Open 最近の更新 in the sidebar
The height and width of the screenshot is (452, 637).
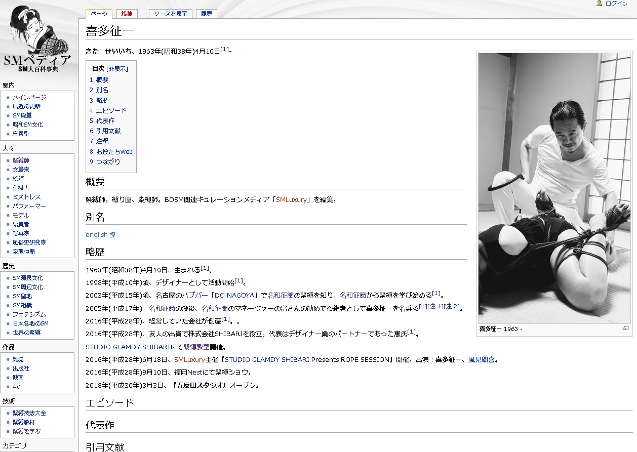[26, 106]
